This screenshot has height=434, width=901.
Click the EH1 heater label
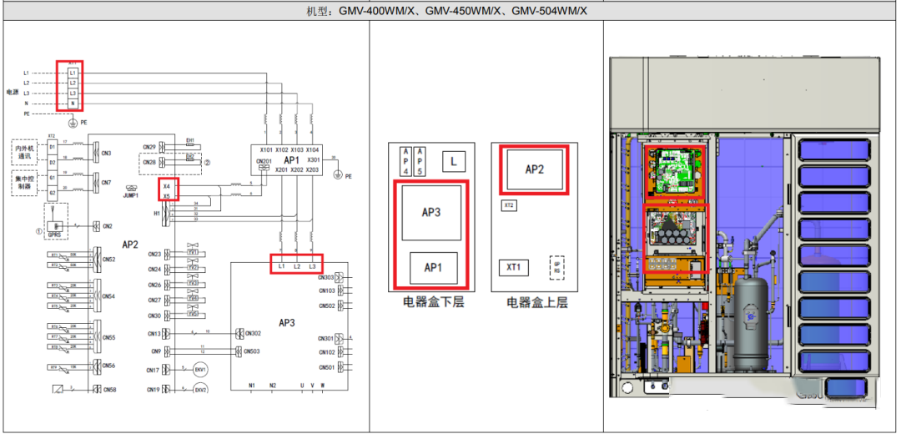tap(191, 140)
